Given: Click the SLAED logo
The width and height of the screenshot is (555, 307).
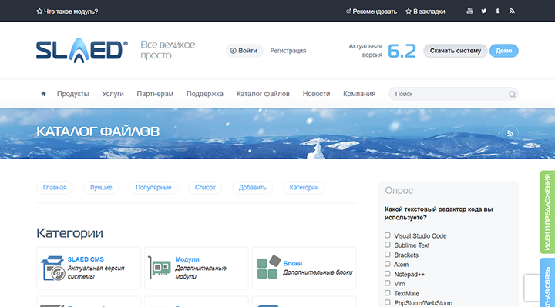Looking at the screenshot, I should (x=82, y=50).
